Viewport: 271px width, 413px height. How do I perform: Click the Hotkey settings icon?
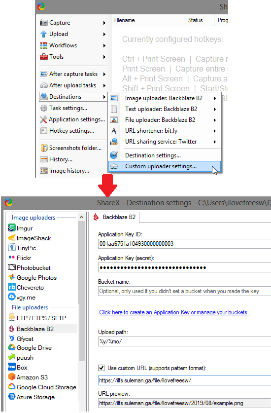click(43, 131)
